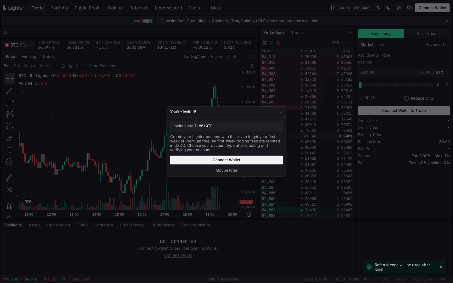Viewport: 453px width, 283px height.
Task: Select Sell / Short side
Action: [x=427, y=34]
